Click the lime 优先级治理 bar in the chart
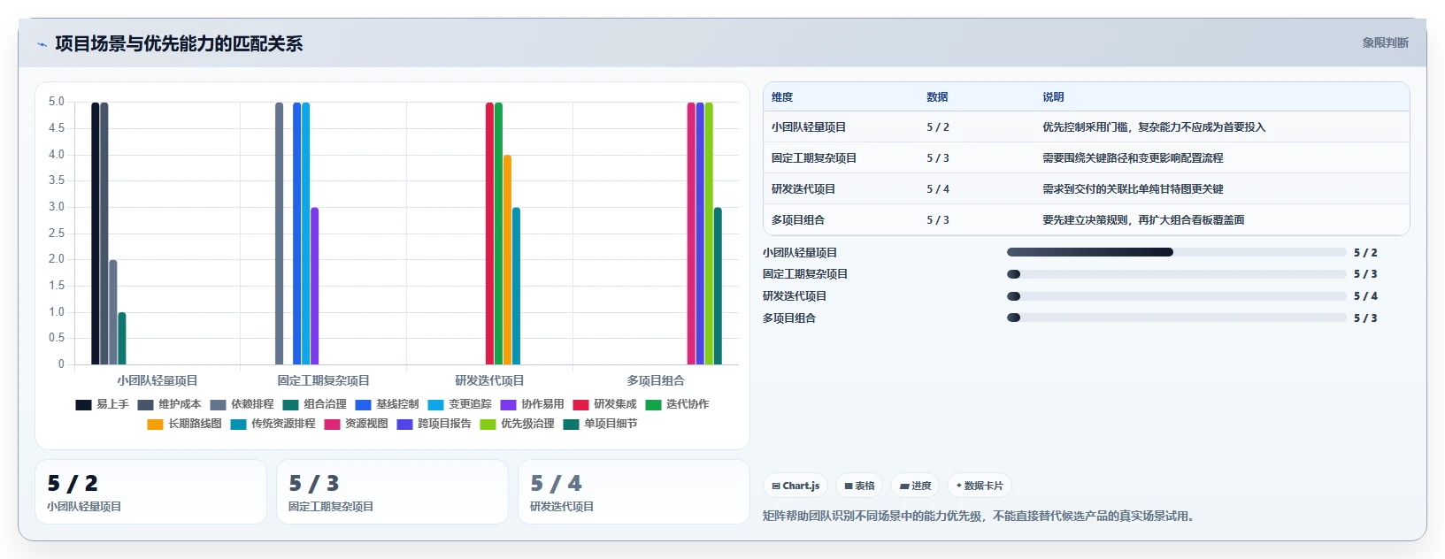1445x559 pixels. [709, 234]
